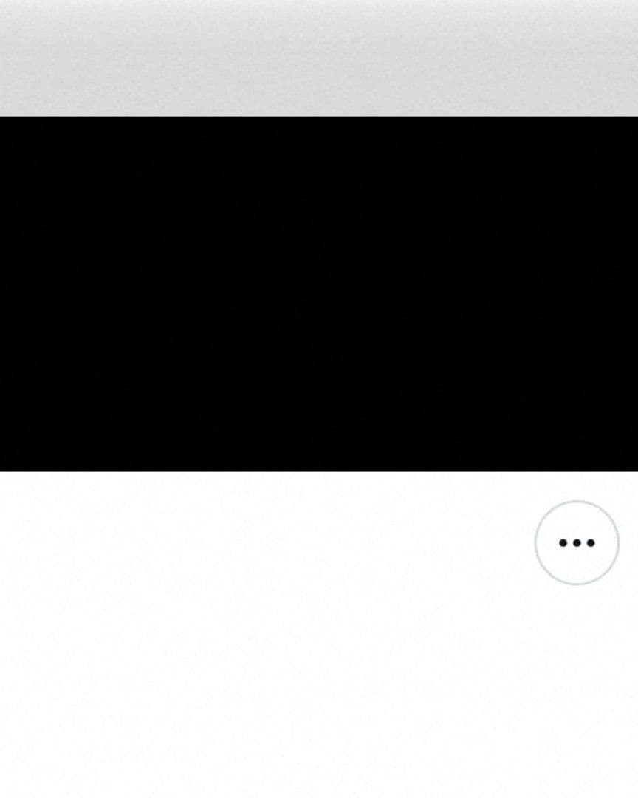This screenshot has height=798, width=638.
Task: Click the more button with three dots
Action: point(577,542)
